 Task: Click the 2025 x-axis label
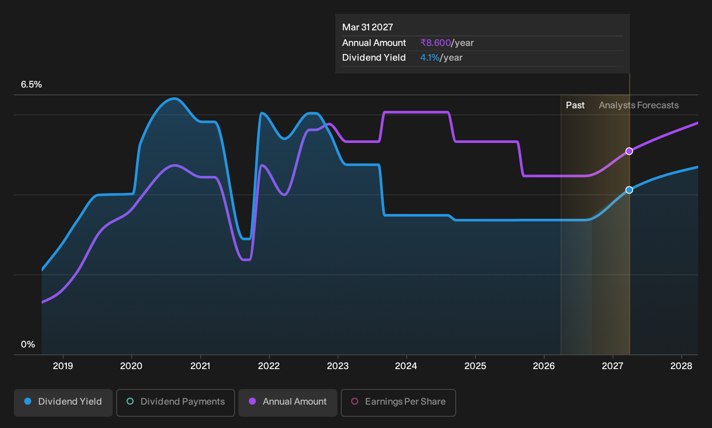click(x=475, y=366)
